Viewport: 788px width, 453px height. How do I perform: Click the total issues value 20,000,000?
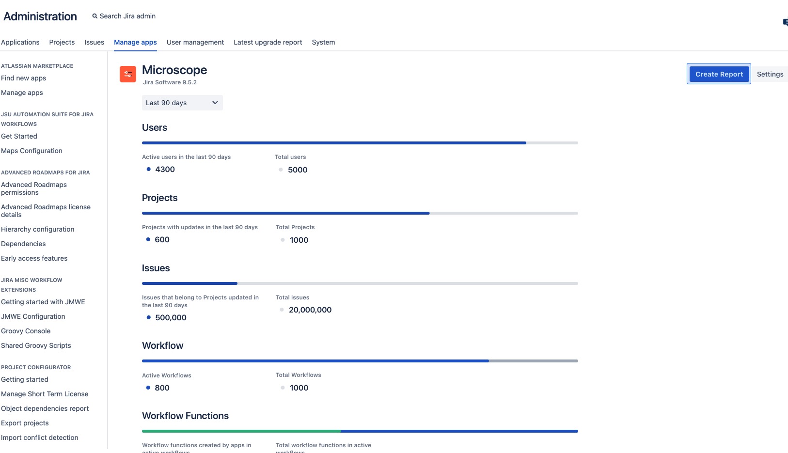pyautogui.click(x=310, y=310)
